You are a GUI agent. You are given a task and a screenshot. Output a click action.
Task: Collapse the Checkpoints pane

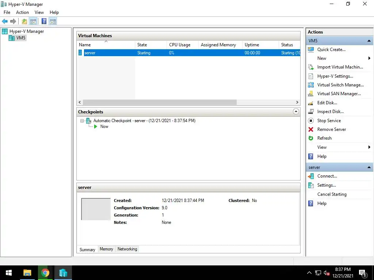[296, 112]
